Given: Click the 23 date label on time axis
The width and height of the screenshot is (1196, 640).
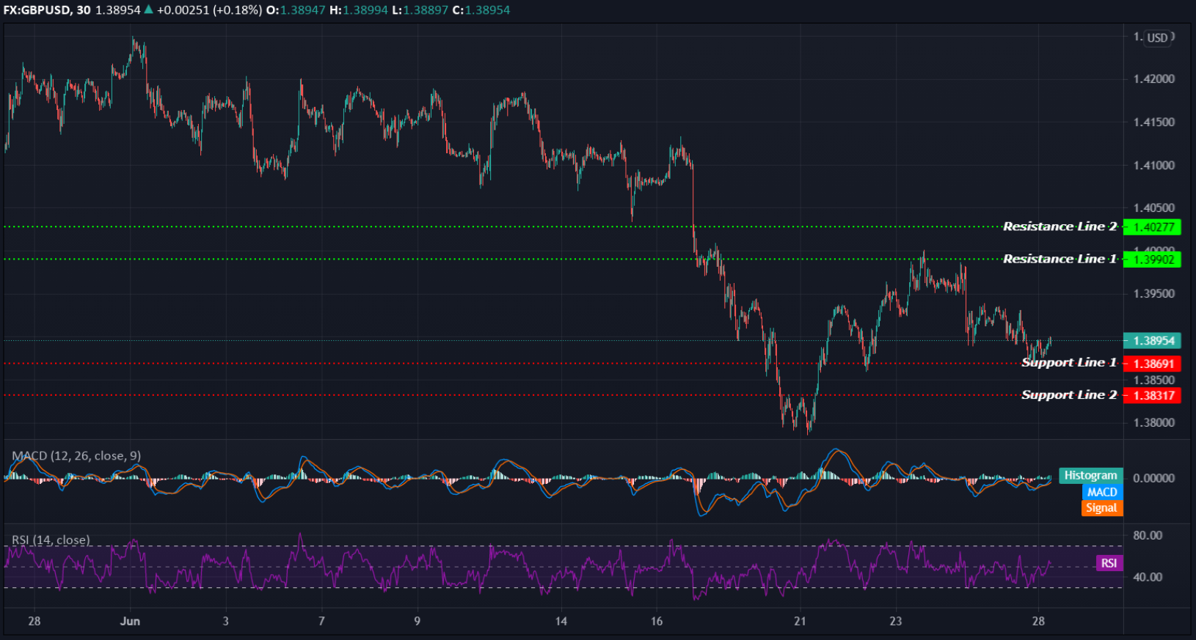Looking at the screenshot, I should click(x=896, y=622).
